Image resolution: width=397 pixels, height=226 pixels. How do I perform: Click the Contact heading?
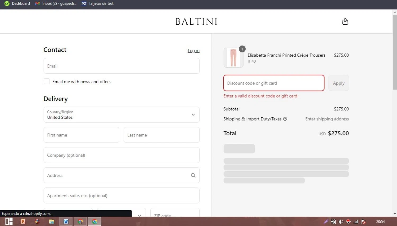[x=55, y=50]
